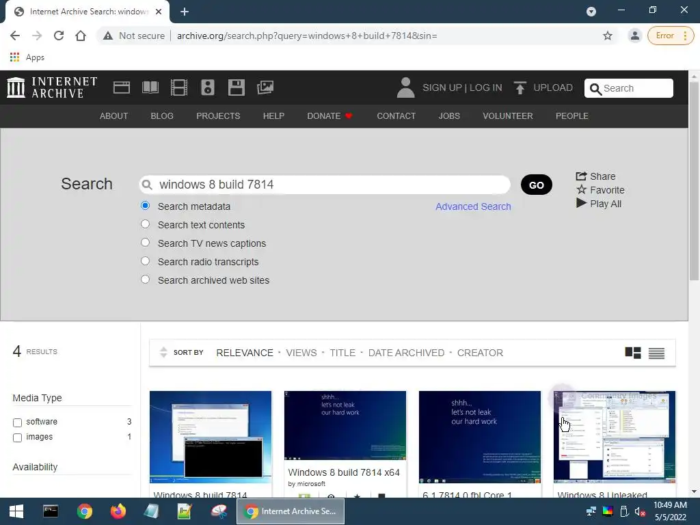Open the DONATE menu item
Image resolution: width=700 pixels, height=525 pixels.
click(330, 116)
